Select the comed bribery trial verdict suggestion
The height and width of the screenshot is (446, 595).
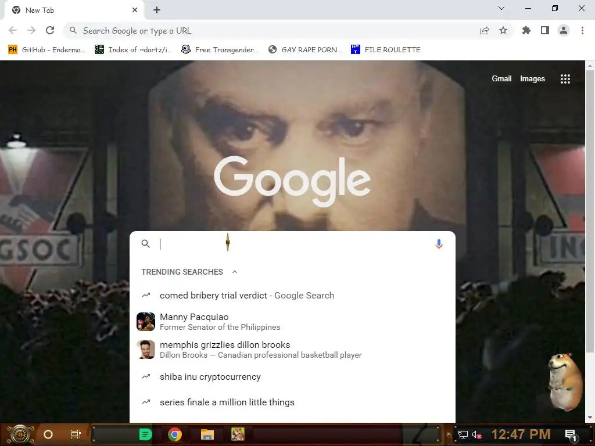(x=292, y=296)
